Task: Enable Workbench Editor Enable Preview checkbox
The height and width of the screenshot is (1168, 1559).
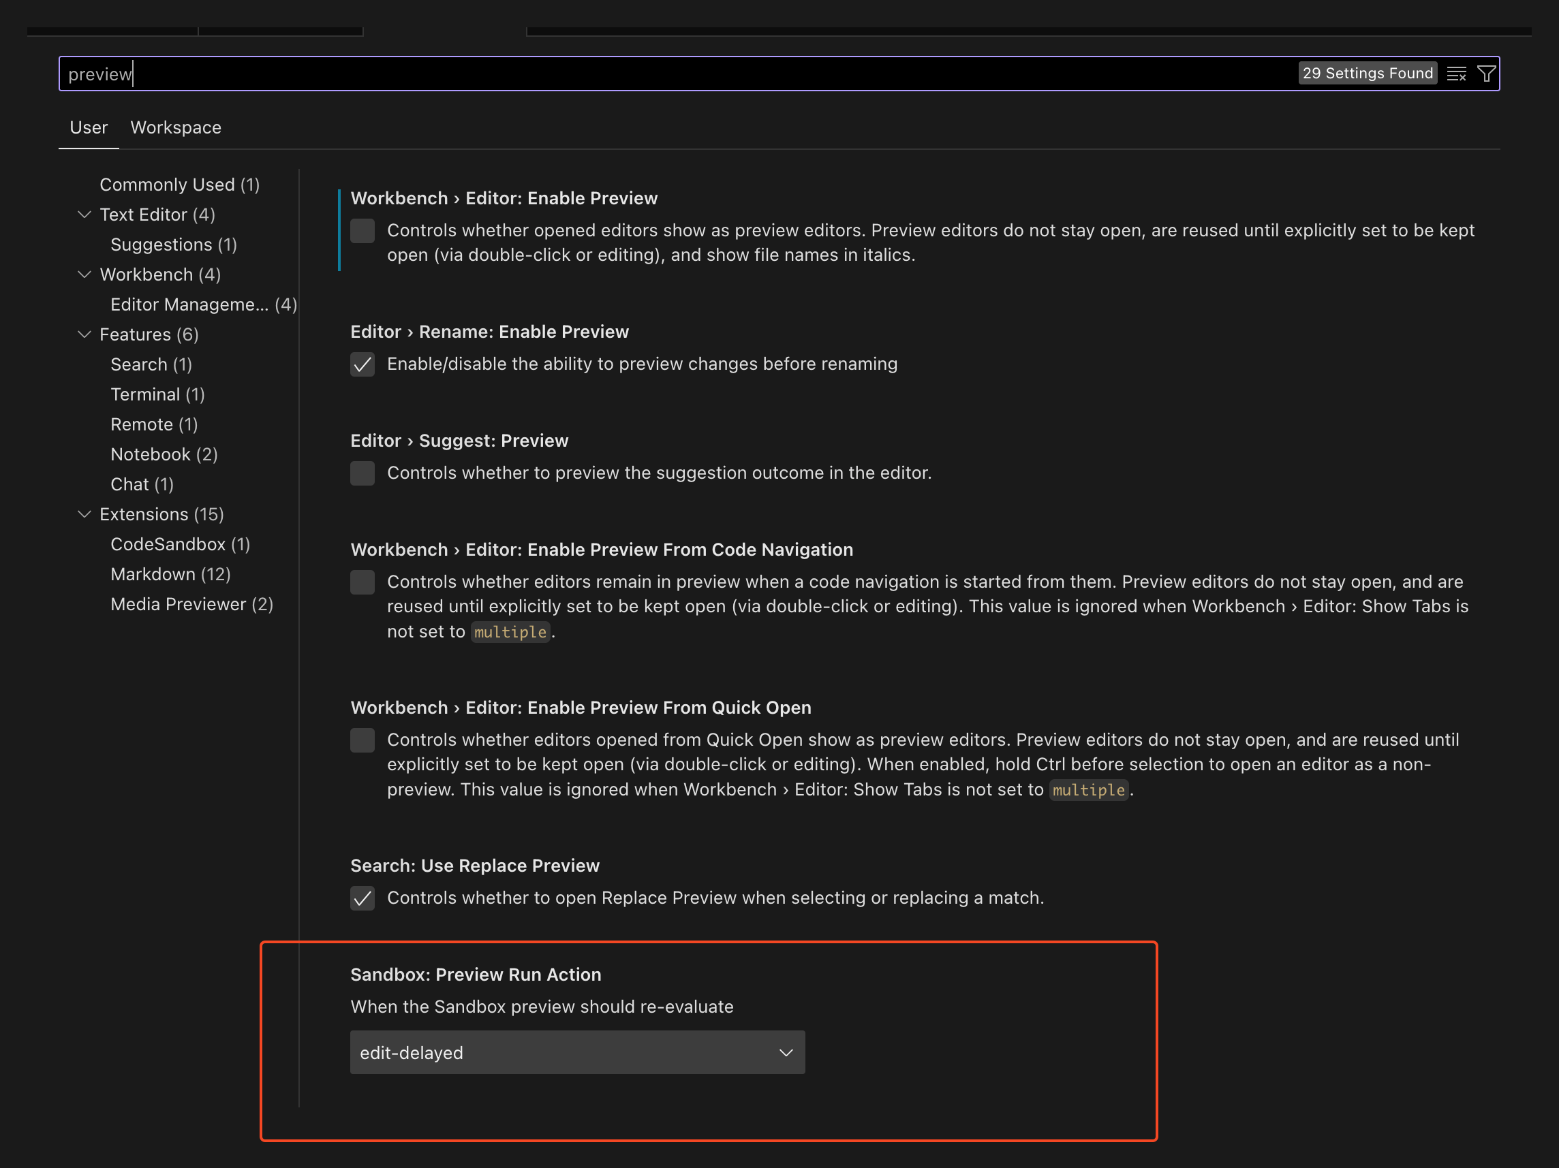Action: pos(362,231)
